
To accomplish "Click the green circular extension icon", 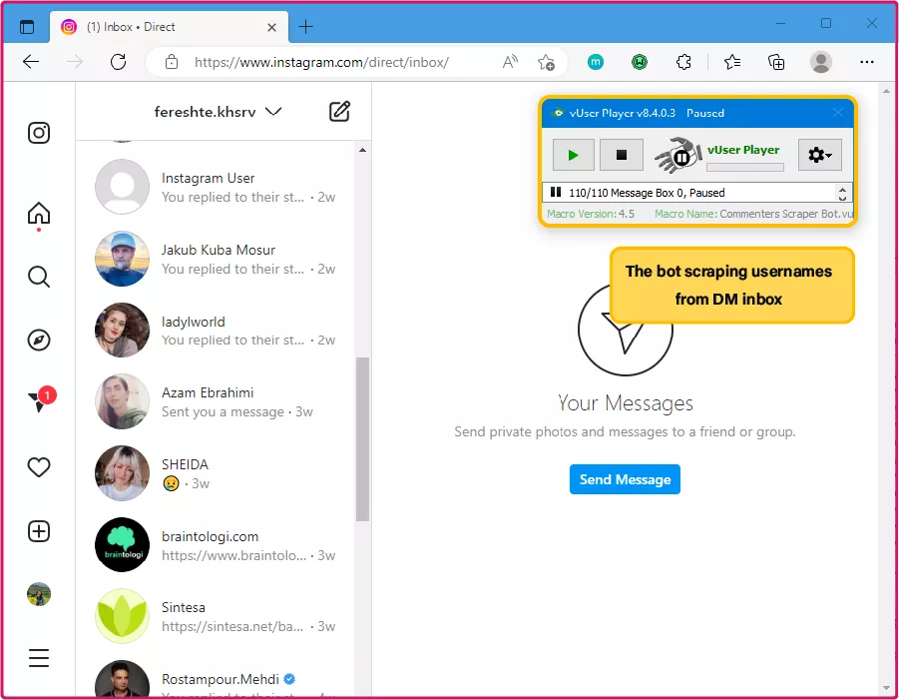I will (640, 61).
